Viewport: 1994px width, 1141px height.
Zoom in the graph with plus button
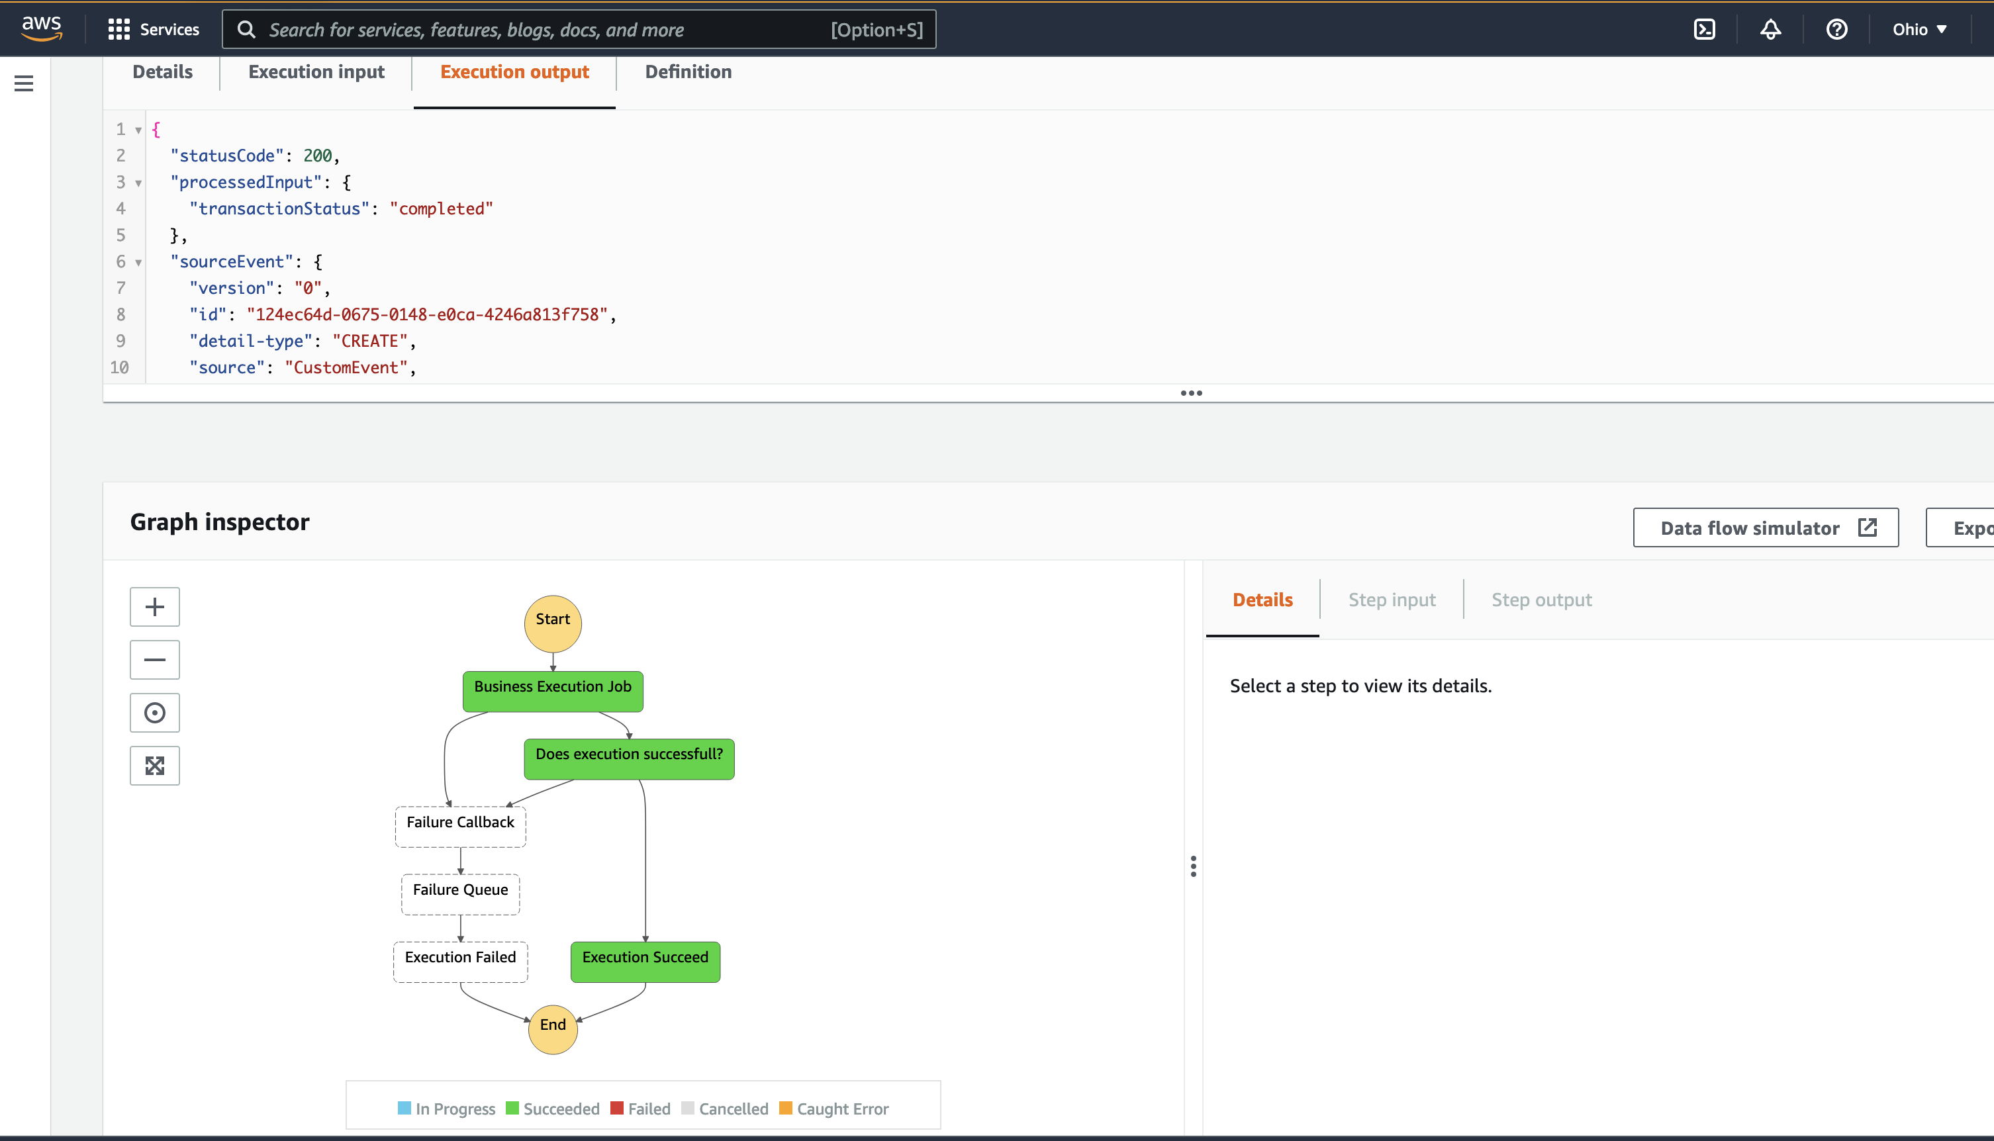point(154,606)
